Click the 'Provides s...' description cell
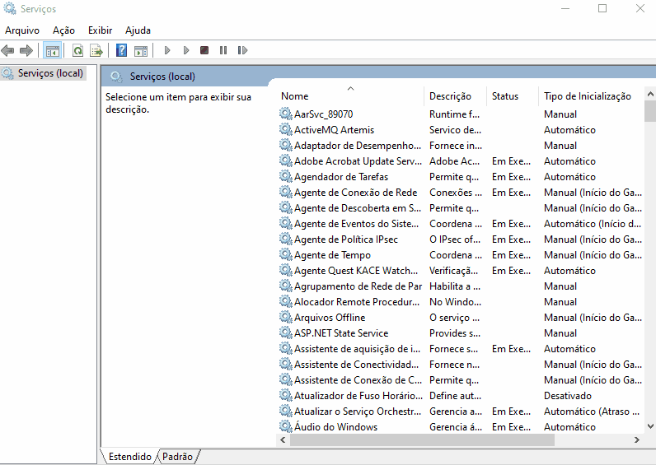 point(455,333)
